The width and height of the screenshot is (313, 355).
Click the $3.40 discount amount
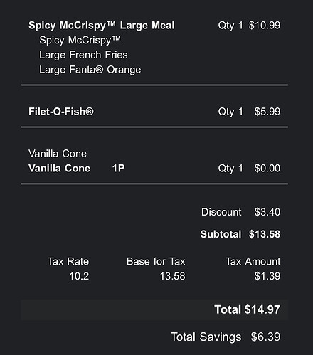267,212
